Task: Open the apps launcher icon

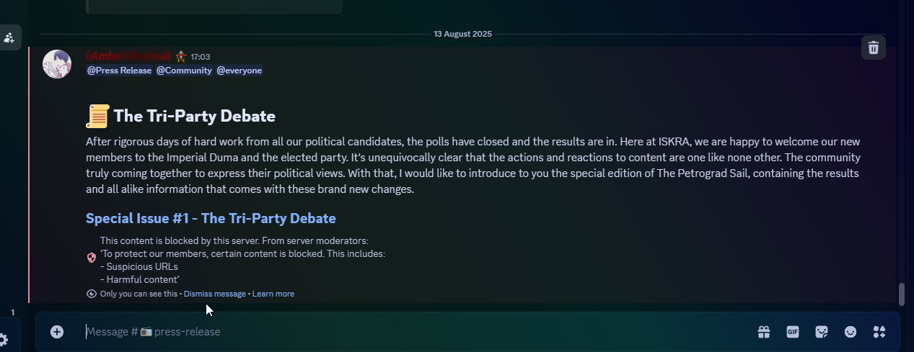Action: (879, 332)
